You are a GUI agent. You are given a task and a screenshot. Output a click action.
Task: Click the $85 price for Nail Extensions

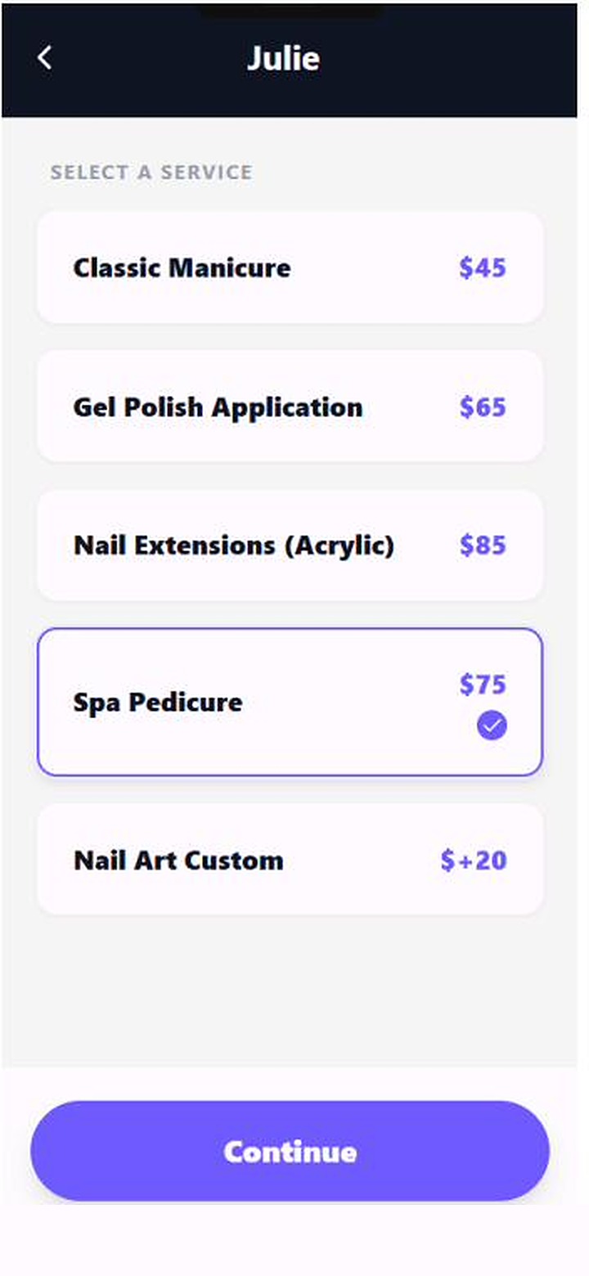tap(483, 546)
